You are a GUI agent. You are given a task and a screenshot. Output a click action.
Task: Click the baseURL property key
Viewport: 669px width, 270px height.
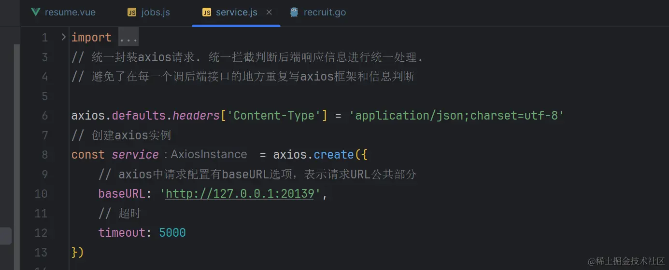[122, 194]
